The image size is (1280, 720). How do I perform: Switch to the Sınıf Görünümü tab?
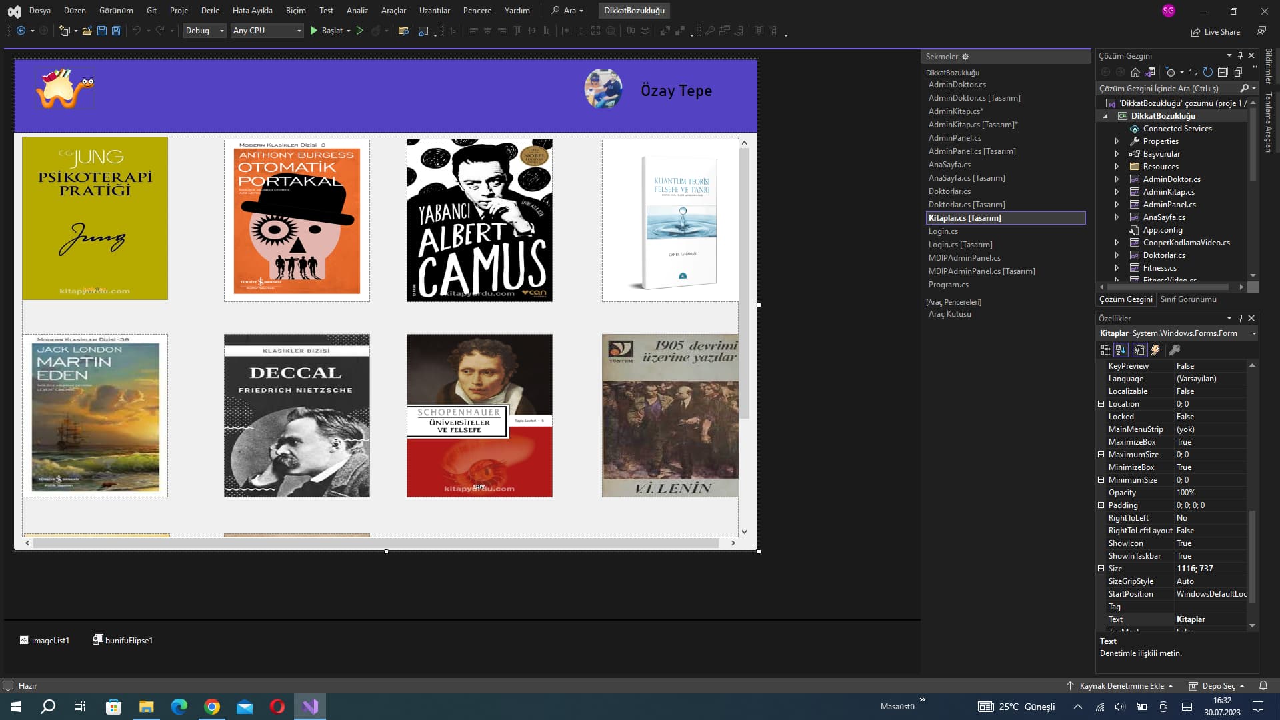coord(1189,299)
